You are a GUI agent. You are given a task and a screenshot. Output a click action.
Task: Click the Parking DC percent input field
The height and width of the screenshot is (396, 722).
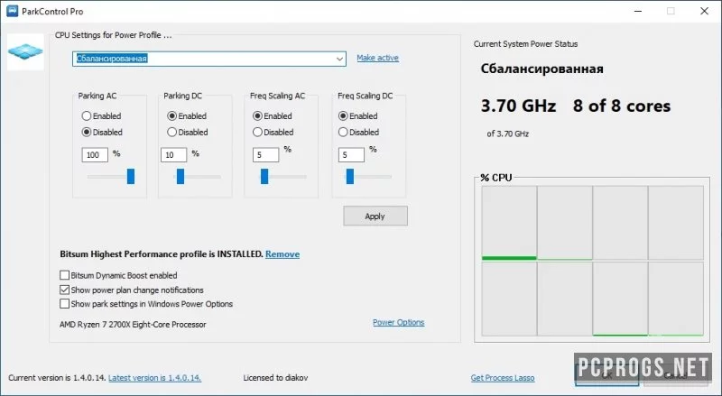(174, 155)
